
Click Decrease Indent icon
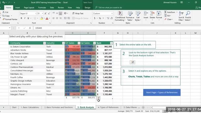point(65,18)
